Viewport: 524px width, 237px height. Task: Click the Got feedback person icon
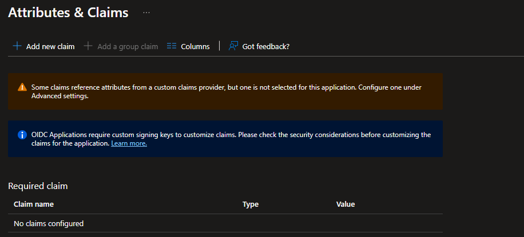[233, 46]
